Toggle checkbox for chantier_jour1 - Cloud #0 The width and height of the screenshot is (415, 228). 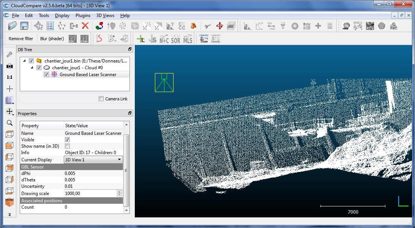point(39,67)
